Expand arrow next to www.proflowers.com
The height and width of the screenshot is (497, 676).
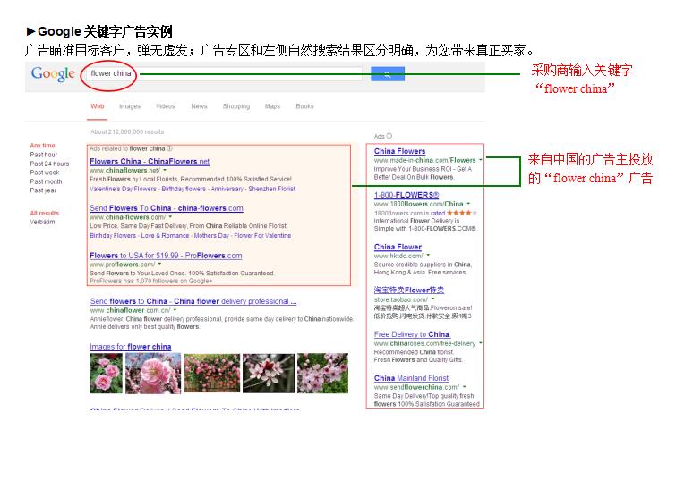point(159,264)
